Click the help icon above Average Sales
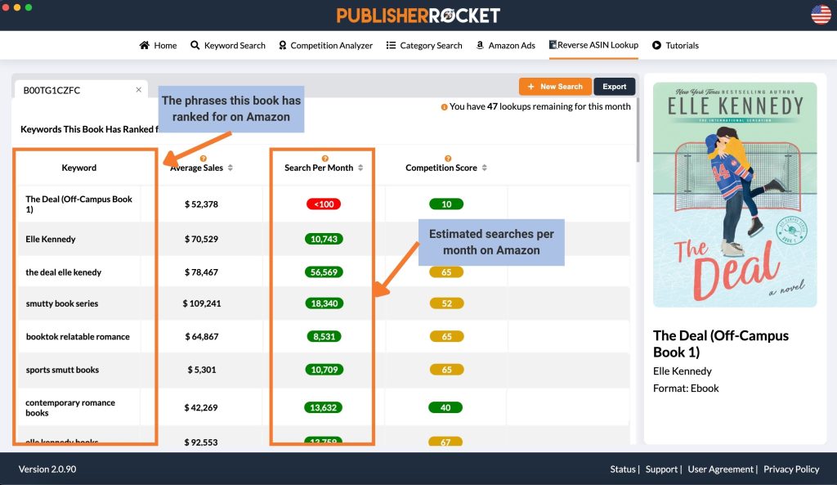Viewport: 837px width, 485px height. coord(204,159)
